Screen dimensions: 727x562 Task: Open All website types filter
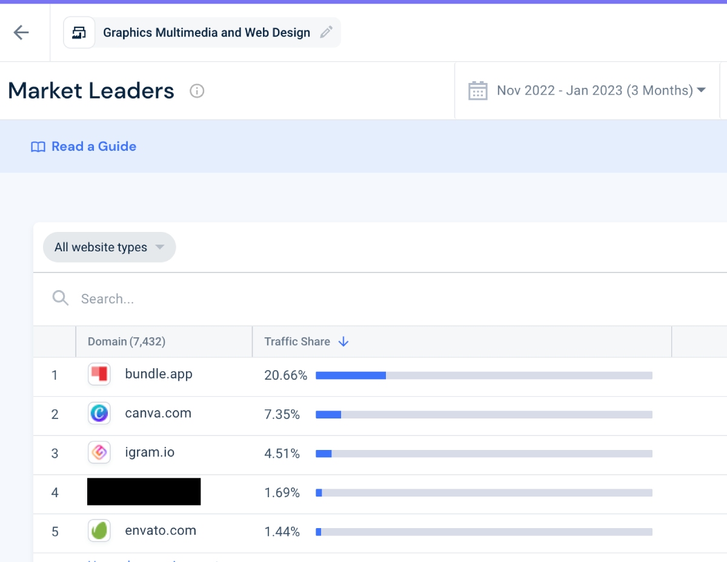(x=109, y=247)
